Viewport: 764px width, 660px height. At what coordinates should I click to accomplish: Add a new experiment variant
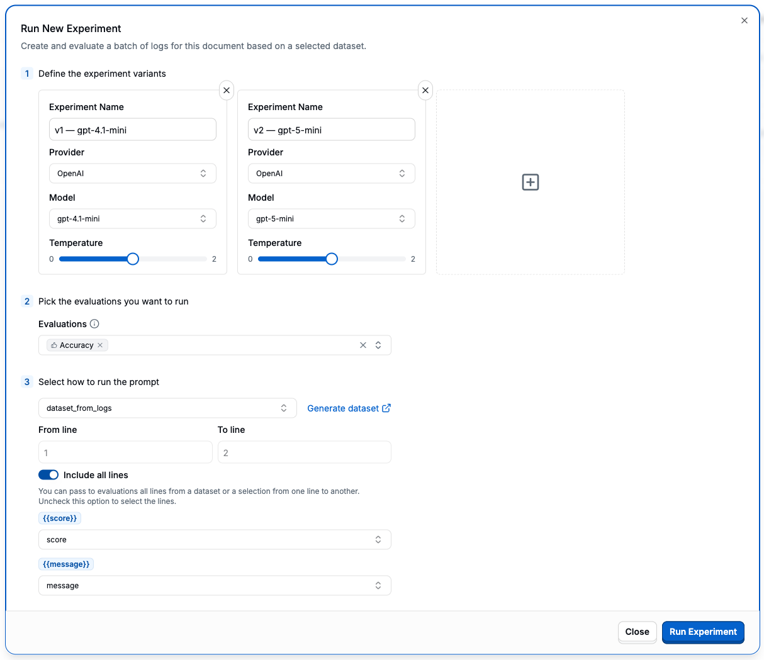coord(531,182)
